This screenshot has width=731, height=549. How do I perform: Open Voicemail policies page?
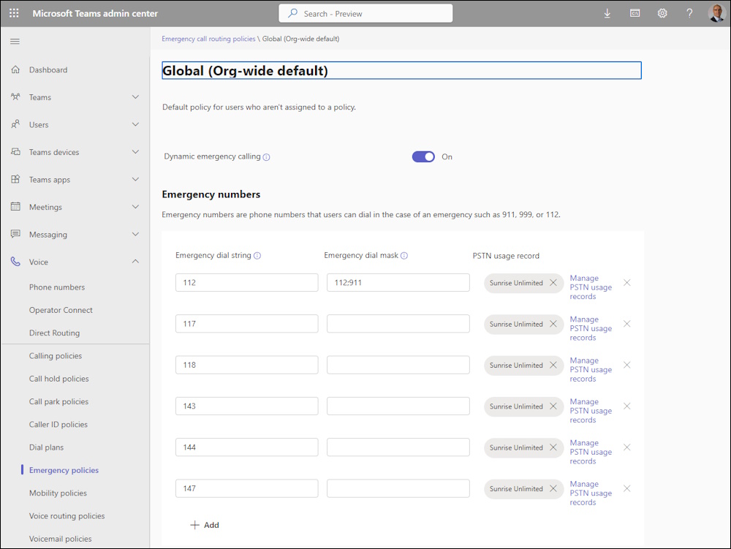(x=60, y=538)
